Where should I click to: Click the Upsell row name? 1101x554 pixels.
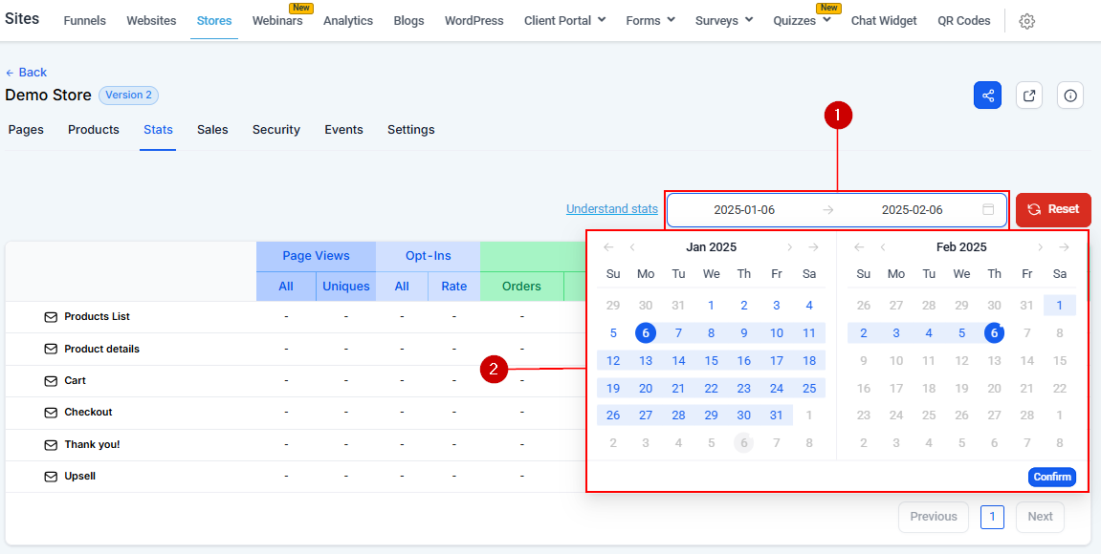point(80,477)
